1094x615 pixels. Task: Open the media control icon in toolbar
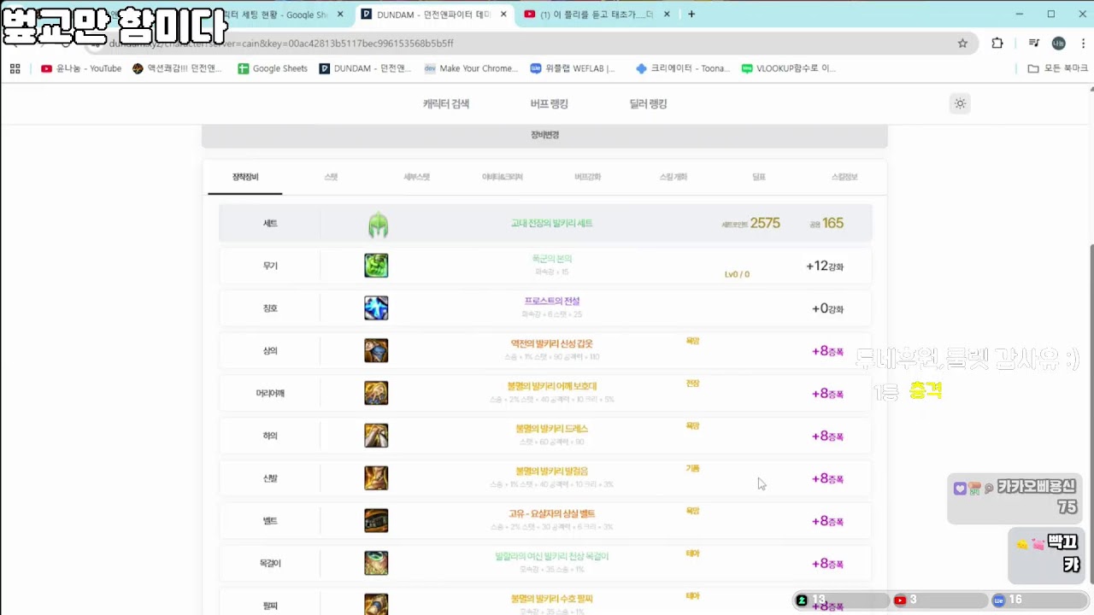(1033, 44)
